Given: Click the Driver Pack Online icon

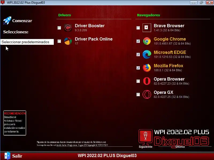Looking at the screenshot, I should (68, 41).
